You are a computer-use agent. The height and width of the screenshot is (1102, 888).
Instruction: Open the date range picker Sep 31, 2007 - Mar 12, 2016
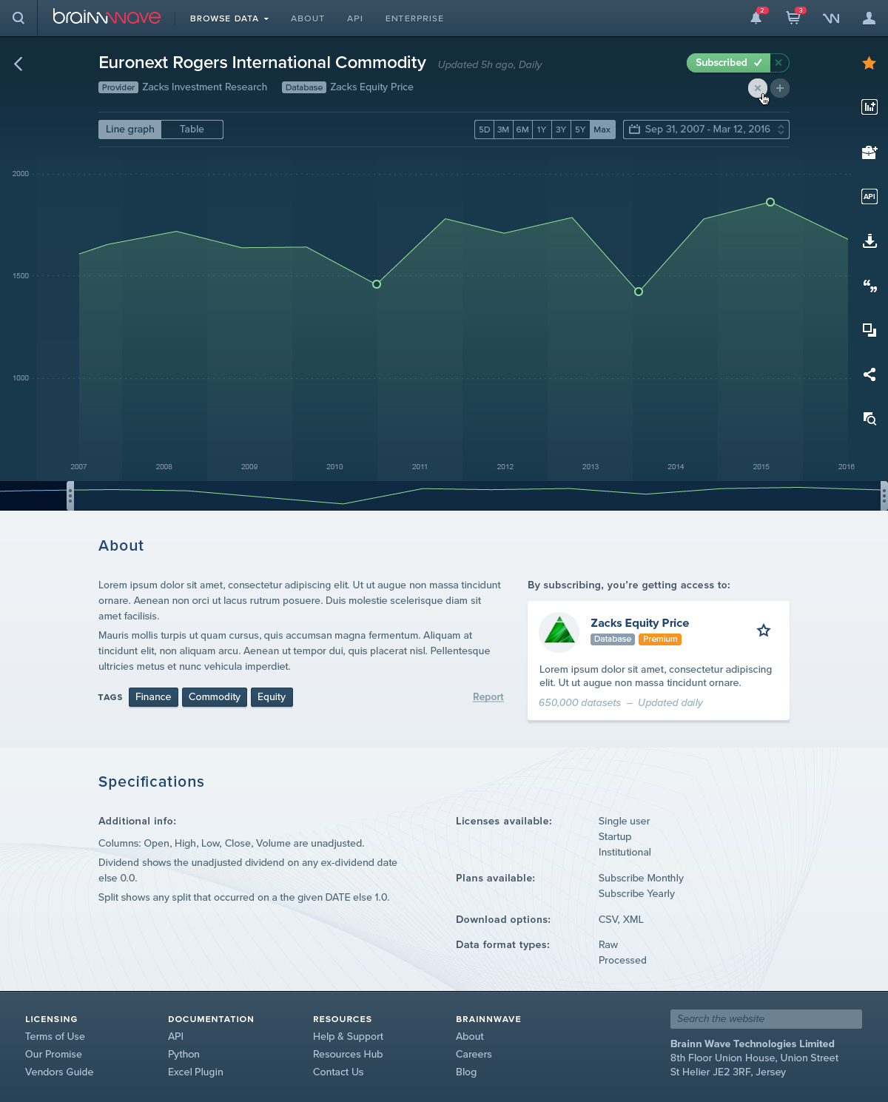tap(706, 130)
